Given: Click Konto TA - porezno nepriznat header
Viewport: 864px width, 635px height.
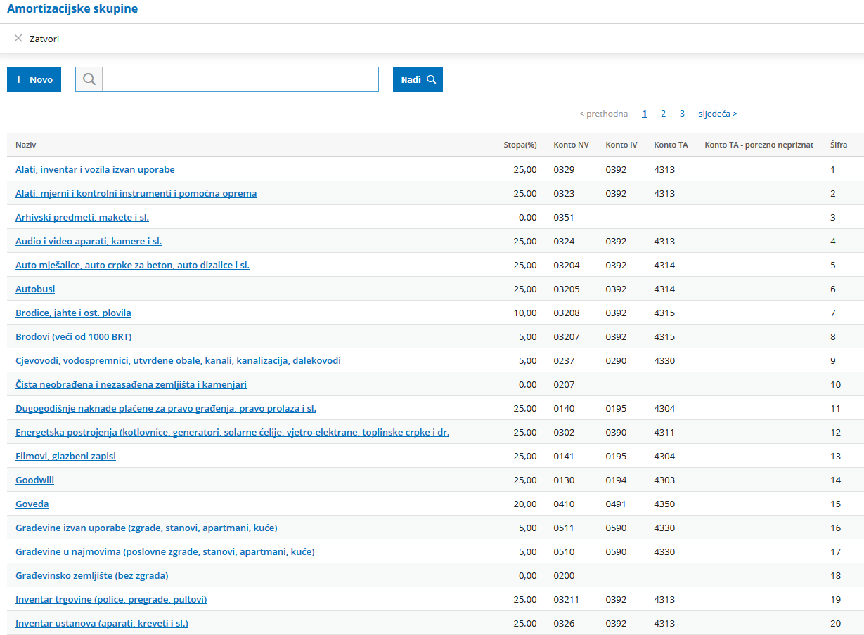Looking at the screenshot, I should 759,145.
